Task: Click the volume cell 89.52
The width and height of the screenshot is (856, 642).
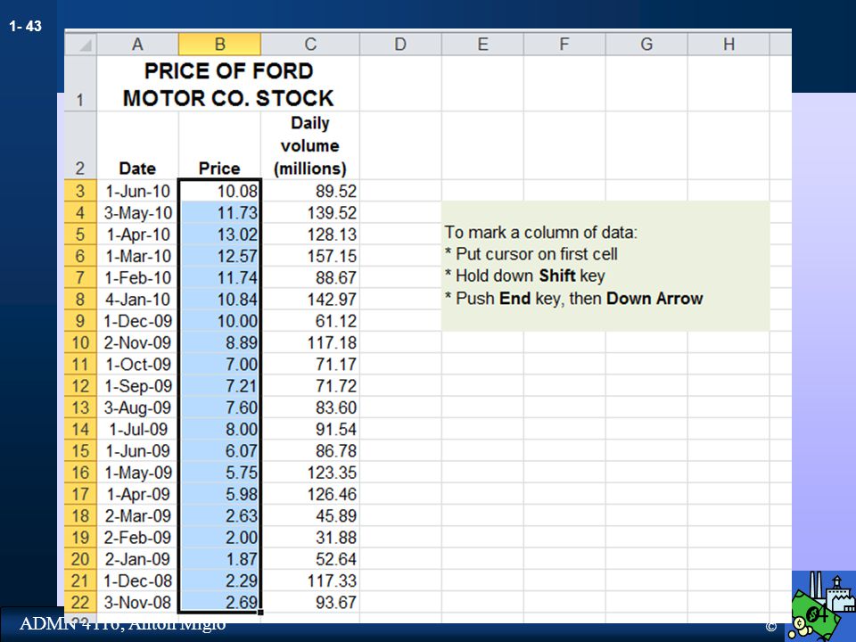Action: coord(310,191)
